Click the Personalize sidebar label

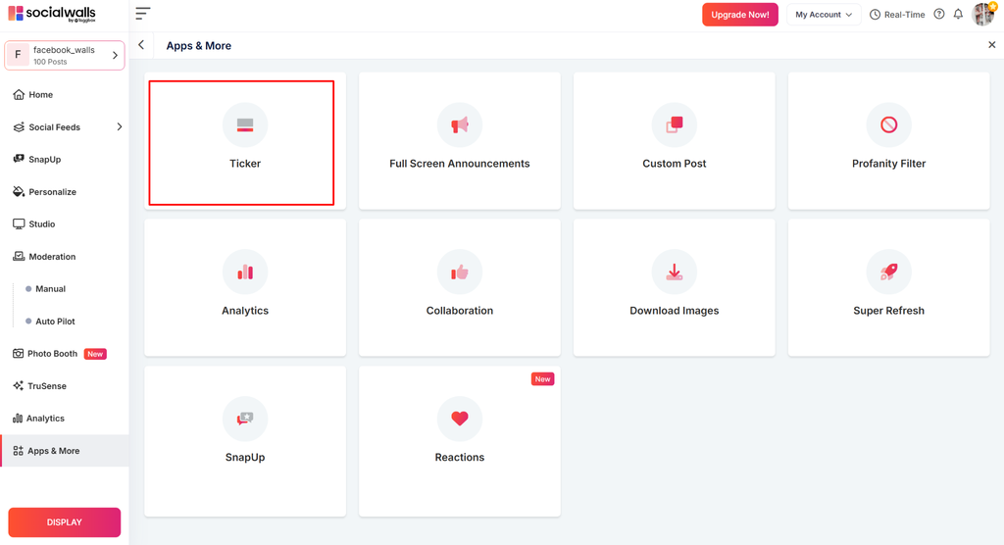click(53, 192)
